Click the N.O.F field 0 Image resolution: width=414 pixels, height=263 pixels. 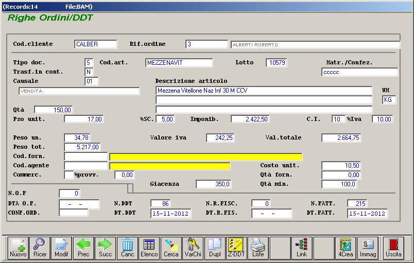pos(69,194)
